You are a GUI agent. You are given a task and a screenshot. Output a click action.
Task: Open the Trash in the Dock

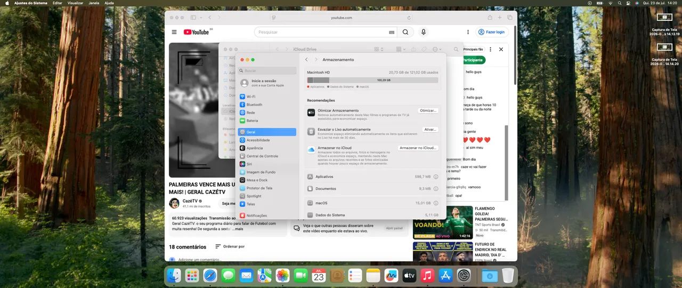(x=508, y=275)
